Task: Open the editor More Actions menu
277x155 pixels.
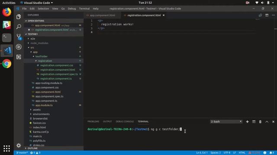Action: click(273, 15)
